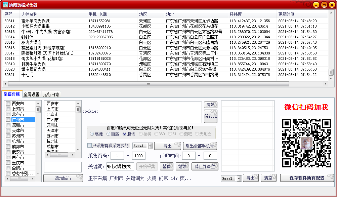Click the WeChat QR code image
This screenshot has width=337, height=197.
pyautogui.click(x=306, y=143)
